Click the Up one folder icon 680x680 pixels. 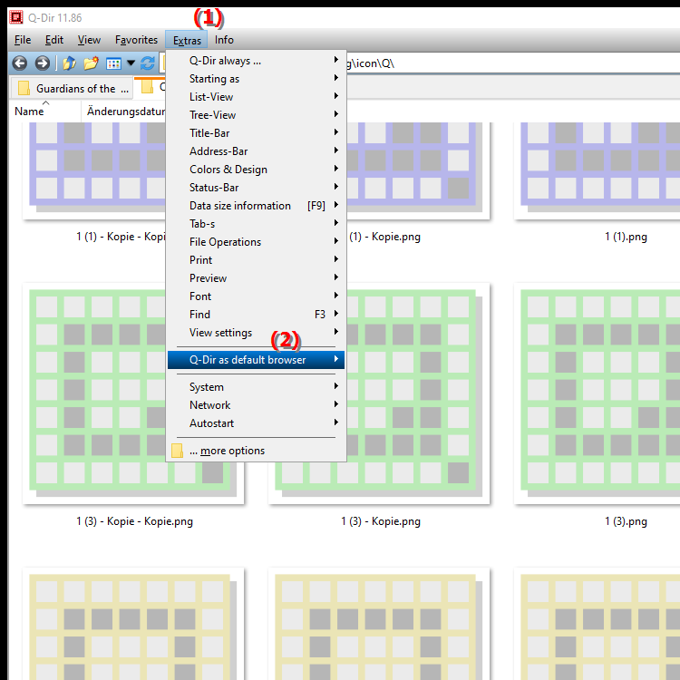[70, 63]
